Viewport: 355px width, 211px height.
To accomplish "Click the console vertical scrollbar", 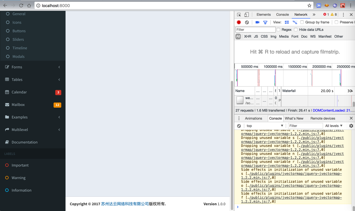I will pyautogui.click(x=354, y=208).
